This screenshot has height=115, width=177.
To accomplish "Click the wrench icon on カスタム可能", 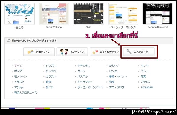I will click(x=129, y=52).
